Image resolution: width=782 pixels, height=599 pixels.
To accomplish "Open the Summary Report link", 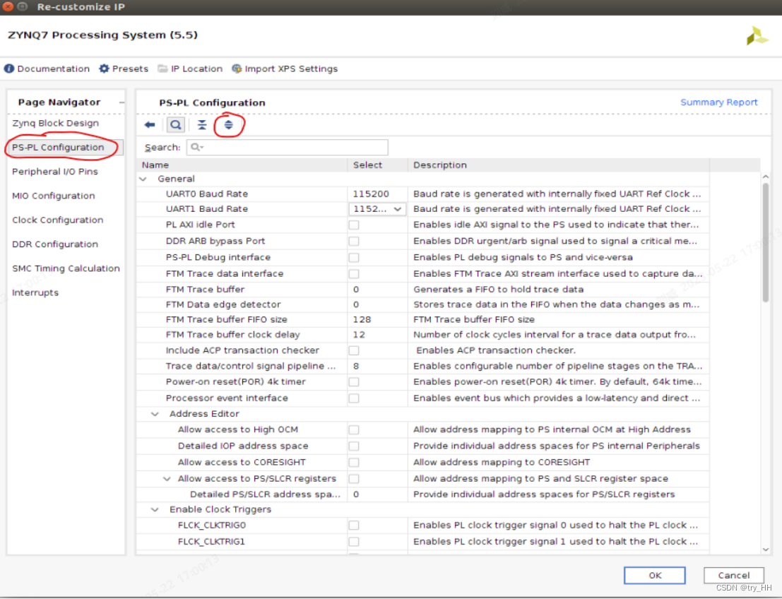I will click(x=718, y=102).
